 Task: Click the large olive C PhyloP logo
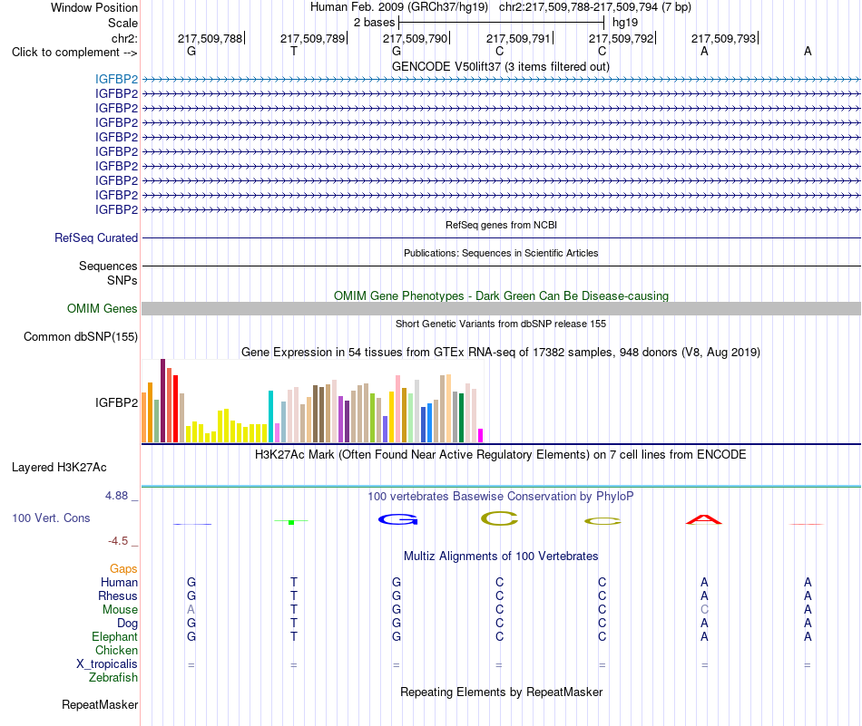(x=499, y=518)
